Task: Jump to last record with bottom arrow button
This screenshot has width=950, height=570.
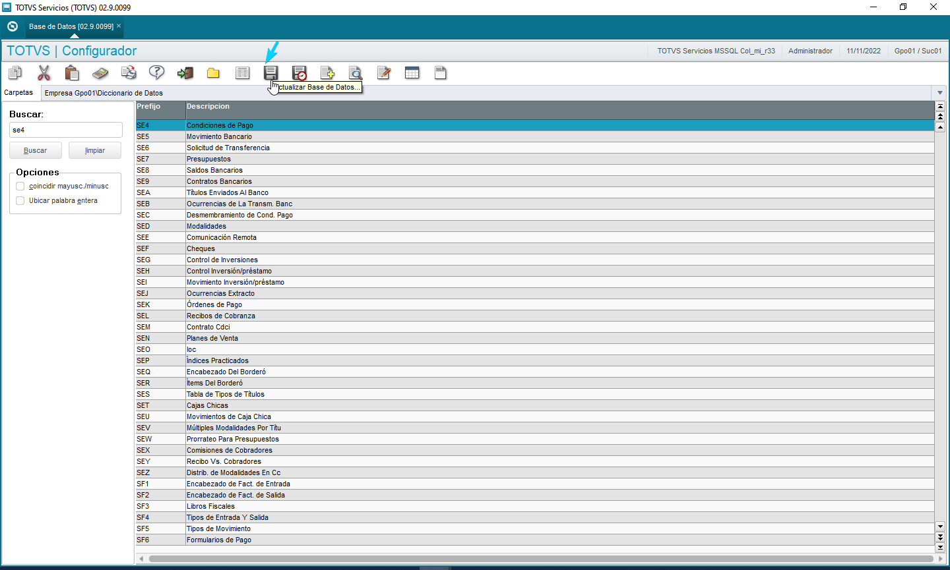Action: 940,547
